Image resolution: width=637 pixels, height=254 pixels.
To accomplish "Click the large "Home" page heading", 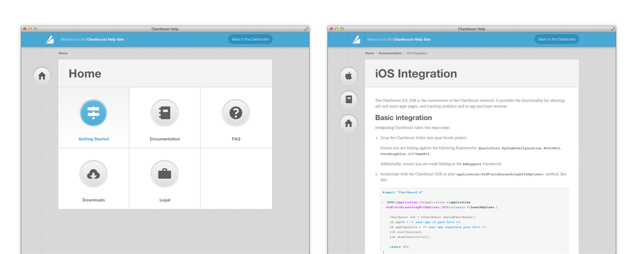I will (85, 74).
